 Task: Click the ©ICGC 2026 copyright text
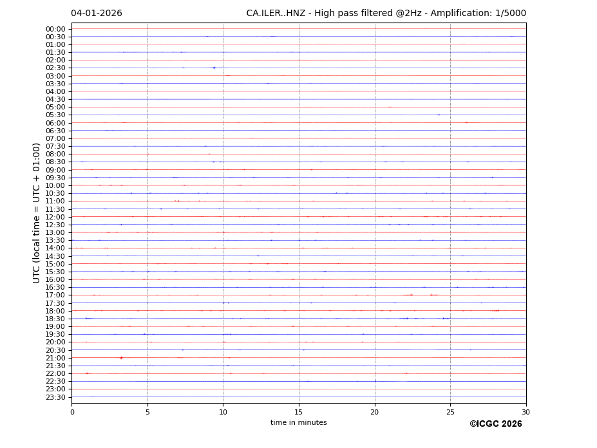[x=495, y=424]
